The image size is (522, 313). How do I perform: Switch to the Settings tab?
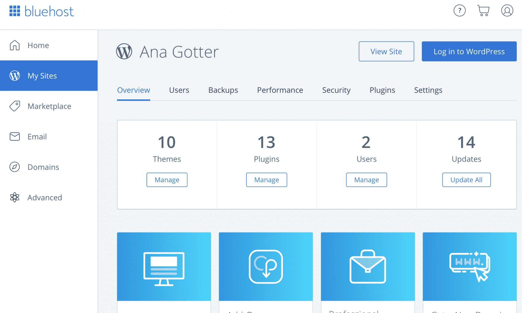coord(428,90)
